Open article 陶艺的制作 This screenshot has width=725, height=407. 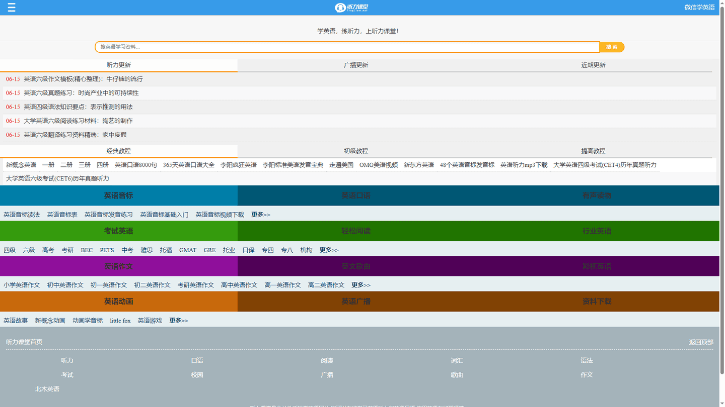tap(78, 121)
